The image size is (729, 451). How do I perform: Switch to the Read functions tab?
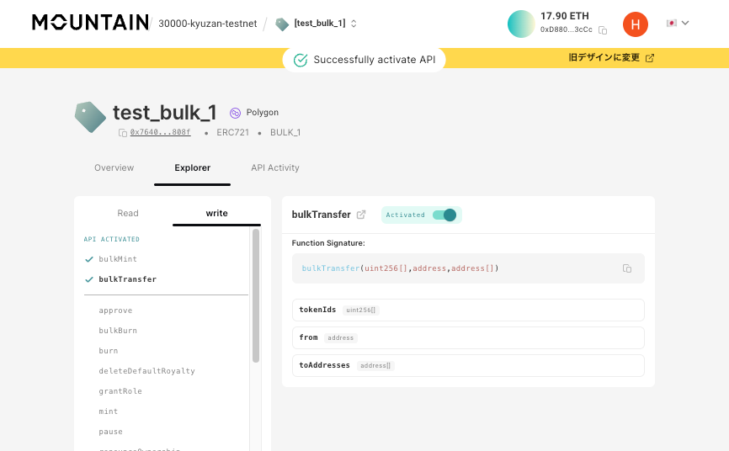(128, 213)
